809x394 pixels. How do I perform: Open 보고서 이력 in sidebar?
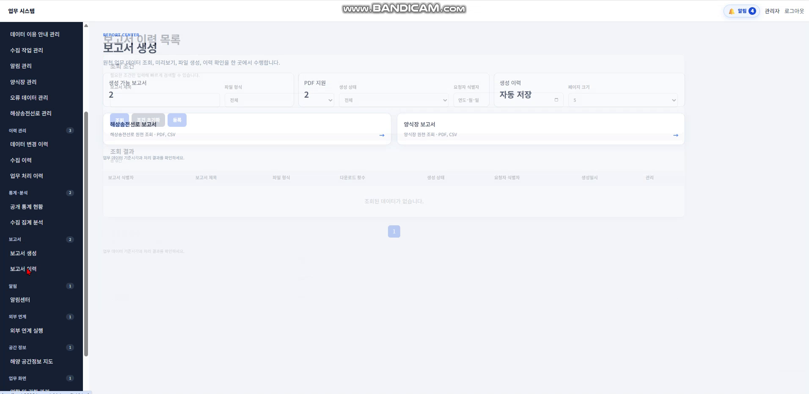point(23,269)
